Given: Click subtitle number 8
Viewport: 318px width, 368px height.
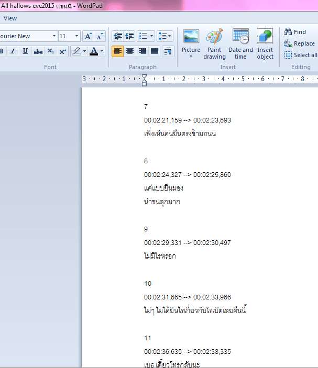Looking at the screenshot, I should click(146, 161).
